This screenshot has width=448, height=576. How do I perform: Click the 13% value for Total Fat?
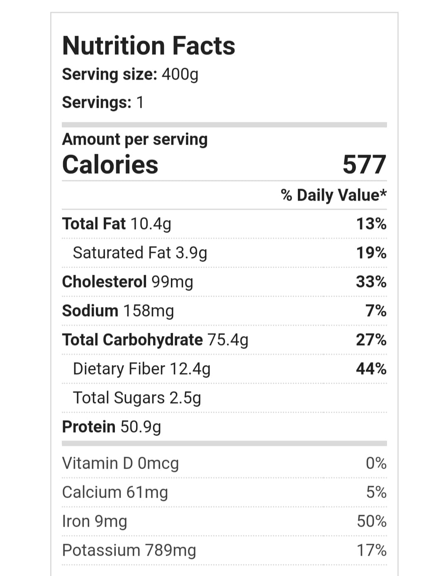pyautogui.click(x=371, y=224)
